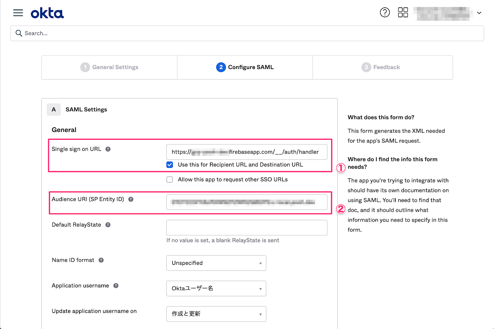This screenshot has width=494, height=329.
Task: Show help for Single sign on URL
Action: click(x=108, y=149)
